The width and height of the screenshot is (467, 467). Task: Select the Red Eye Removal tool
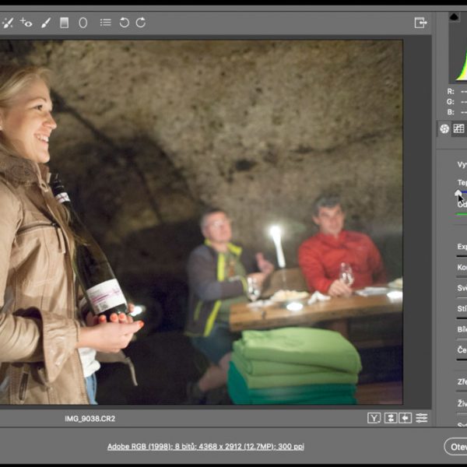click(x=26, y=23)
